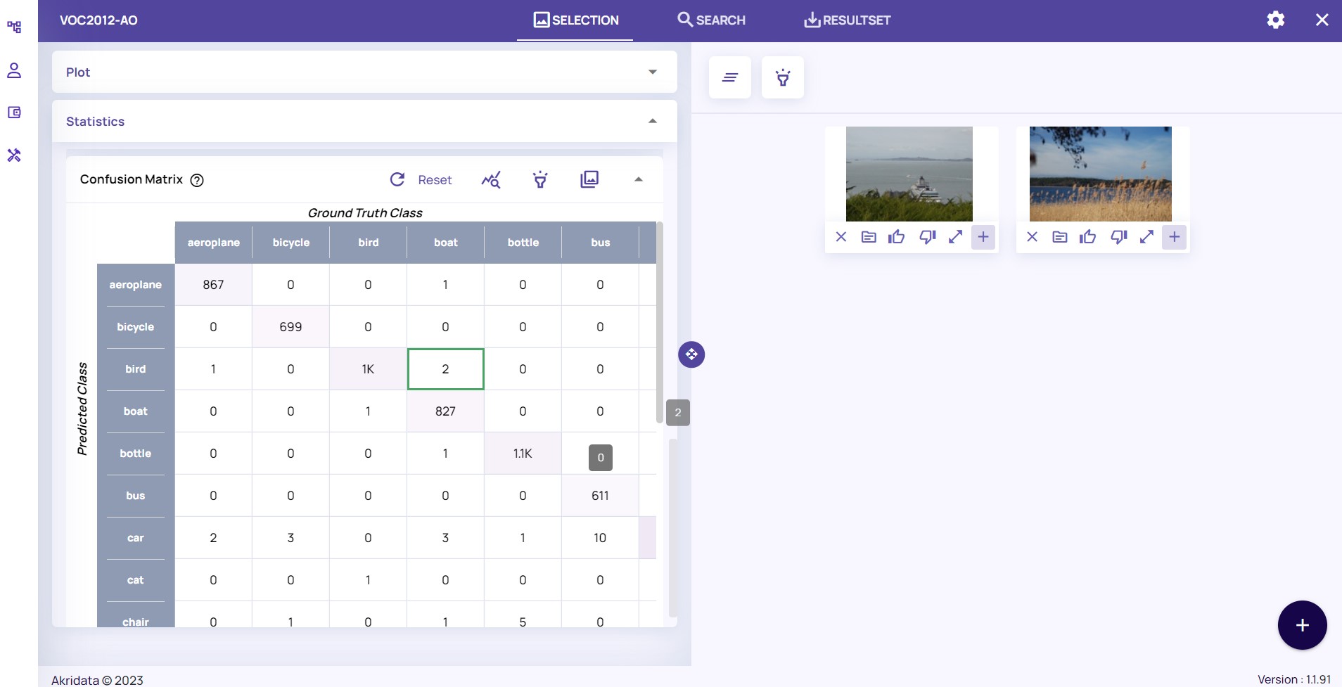This screenshot has width=1342, height=687.
Task: Select the 1K bird cell
Action: coord(368,369)
